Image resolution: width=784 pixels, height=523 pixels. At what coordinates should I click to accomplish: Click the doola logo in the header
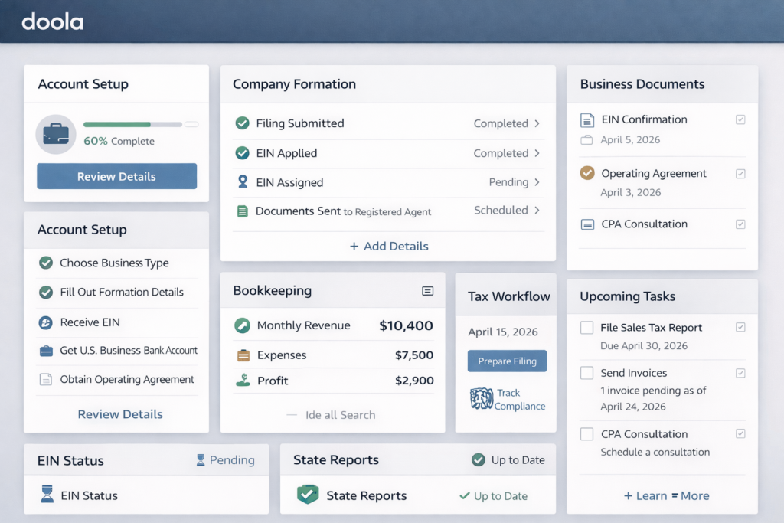(52, 22)
